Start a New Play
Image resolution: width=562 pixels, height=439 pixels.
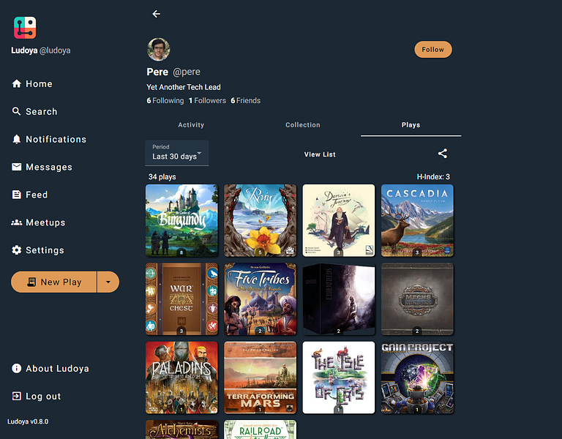(x=53, y=282)
